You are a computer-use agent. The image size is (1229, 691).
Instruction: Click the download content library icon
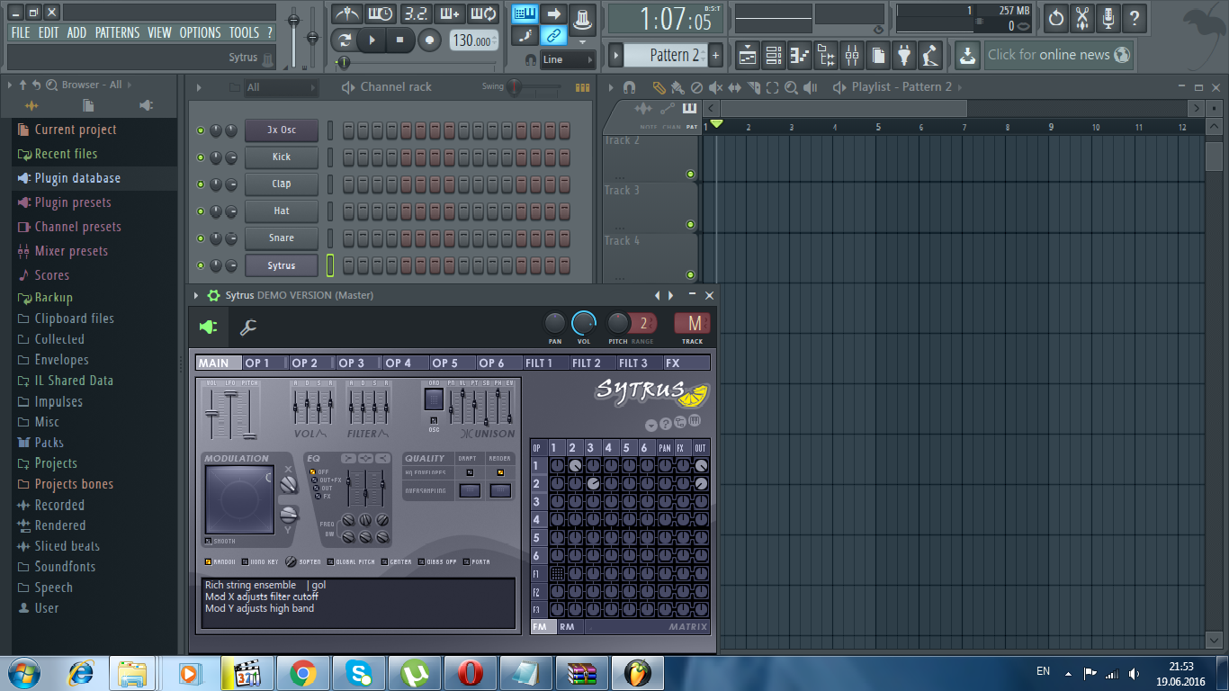tap(966, 55)
